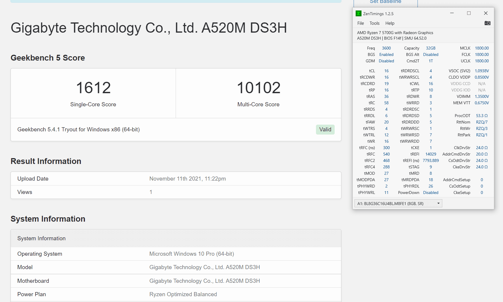Open the File menu in ZenTimings
Viewport: 503px width, 302px height.
[361, 23]
